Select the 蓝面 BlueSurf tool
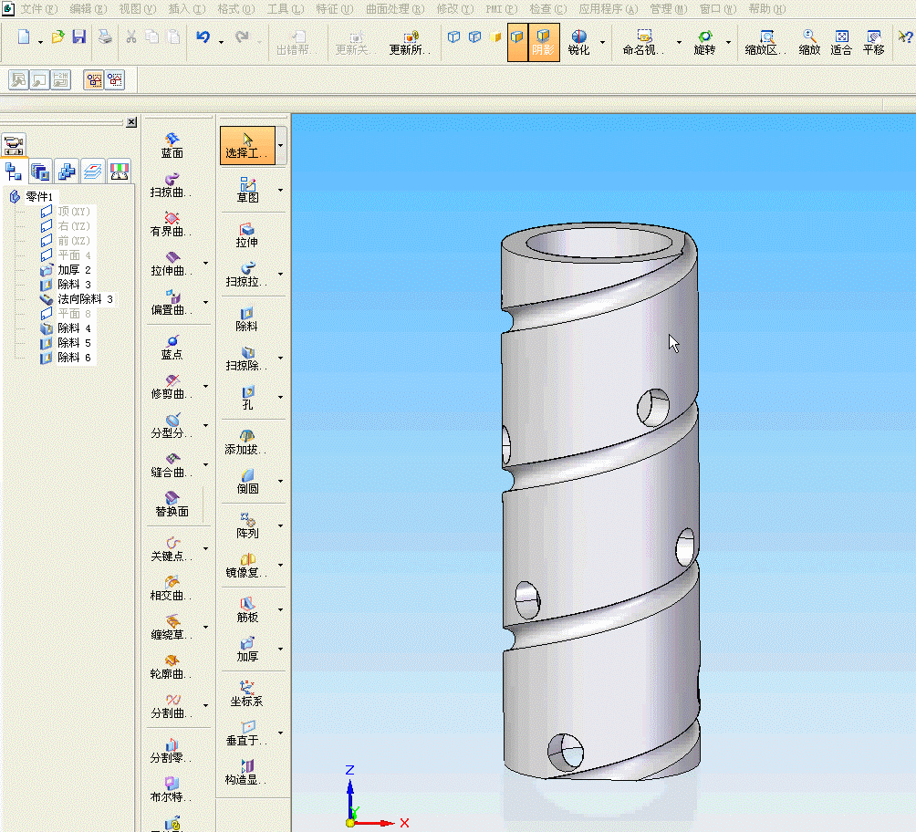 (172, 145)
